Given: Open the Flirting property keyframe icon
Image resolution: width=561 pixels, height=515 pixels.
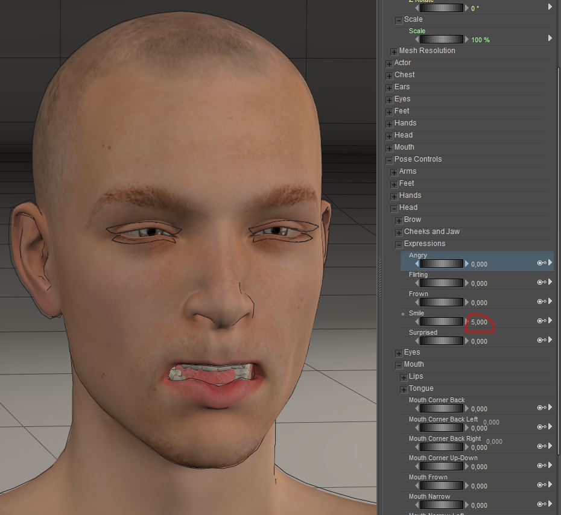Looking at the screenshot, I should pos(542,283).
